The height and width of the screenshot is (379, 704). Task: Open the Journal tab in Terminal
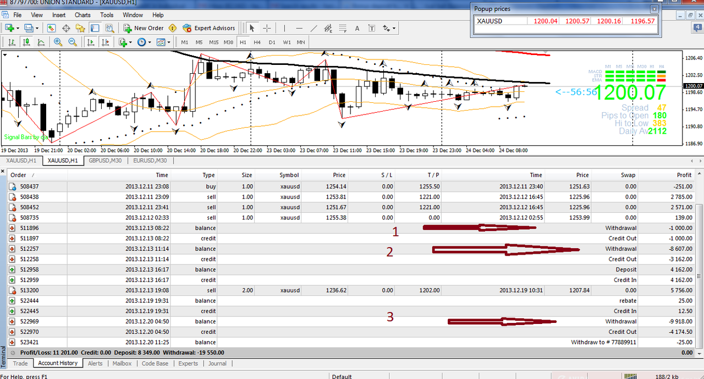(217, 363)
